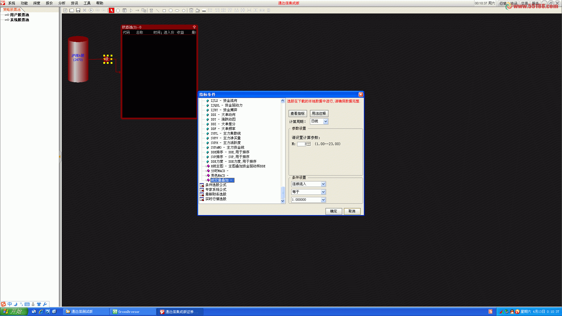Viewport: 562px width, 316px height.
Task: Click the 用法注释 button
Action: tap(319, 114)
